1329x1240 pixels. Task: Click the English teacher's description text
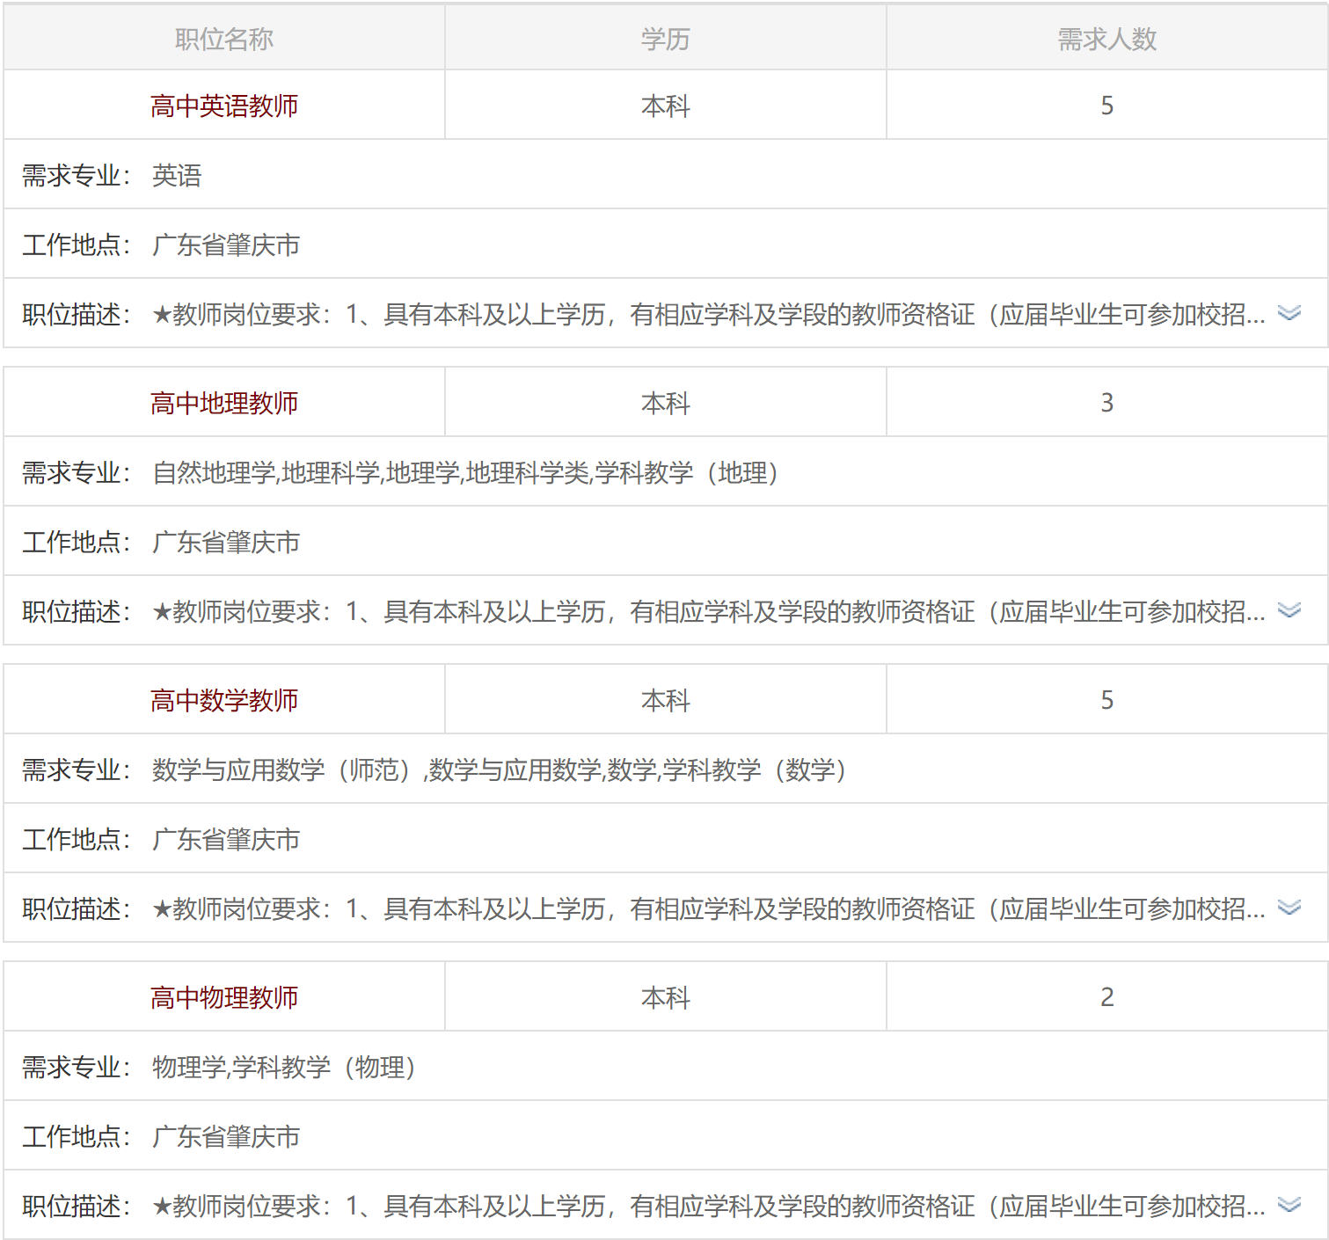coord(708,314)
